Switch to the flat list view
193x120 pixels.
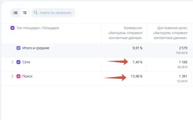click(x=15, y=13)
